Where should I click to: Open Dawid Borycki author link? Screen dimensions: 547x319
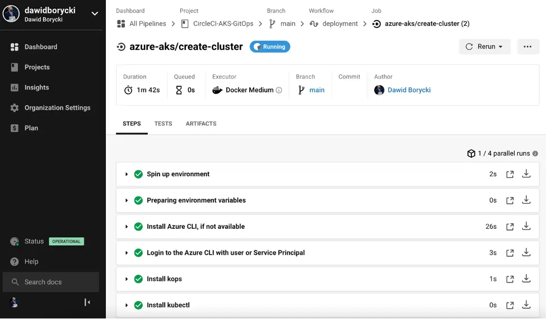coord(409,90)
